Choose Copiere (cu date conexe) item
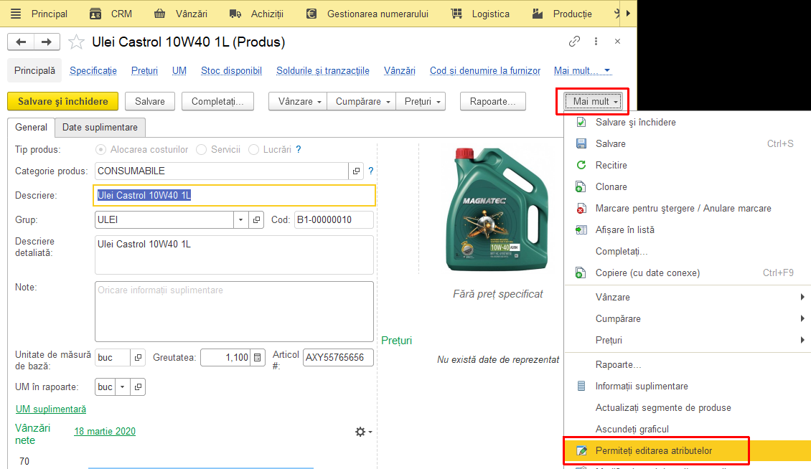This screenshot has width=811, height=469. click(x=688, y=273)
